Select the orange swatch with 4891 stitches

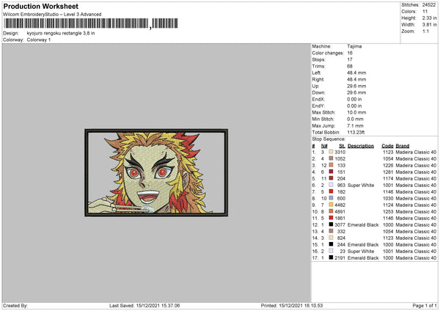331,211
